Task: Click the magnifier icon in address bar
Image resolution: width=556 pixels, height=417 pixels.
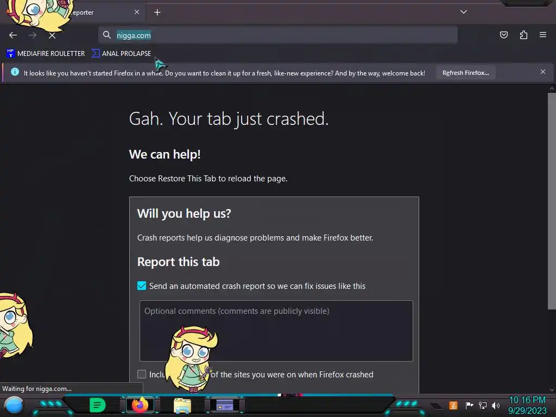Action: (x=107, y=35)
